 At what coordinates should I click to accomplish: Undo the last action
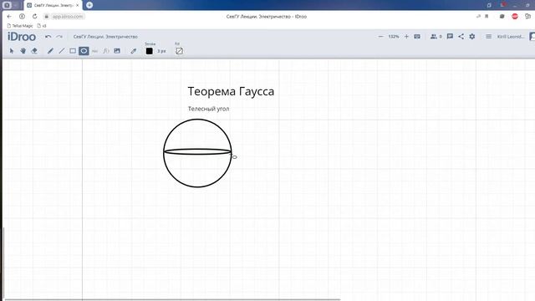point(48,37)
